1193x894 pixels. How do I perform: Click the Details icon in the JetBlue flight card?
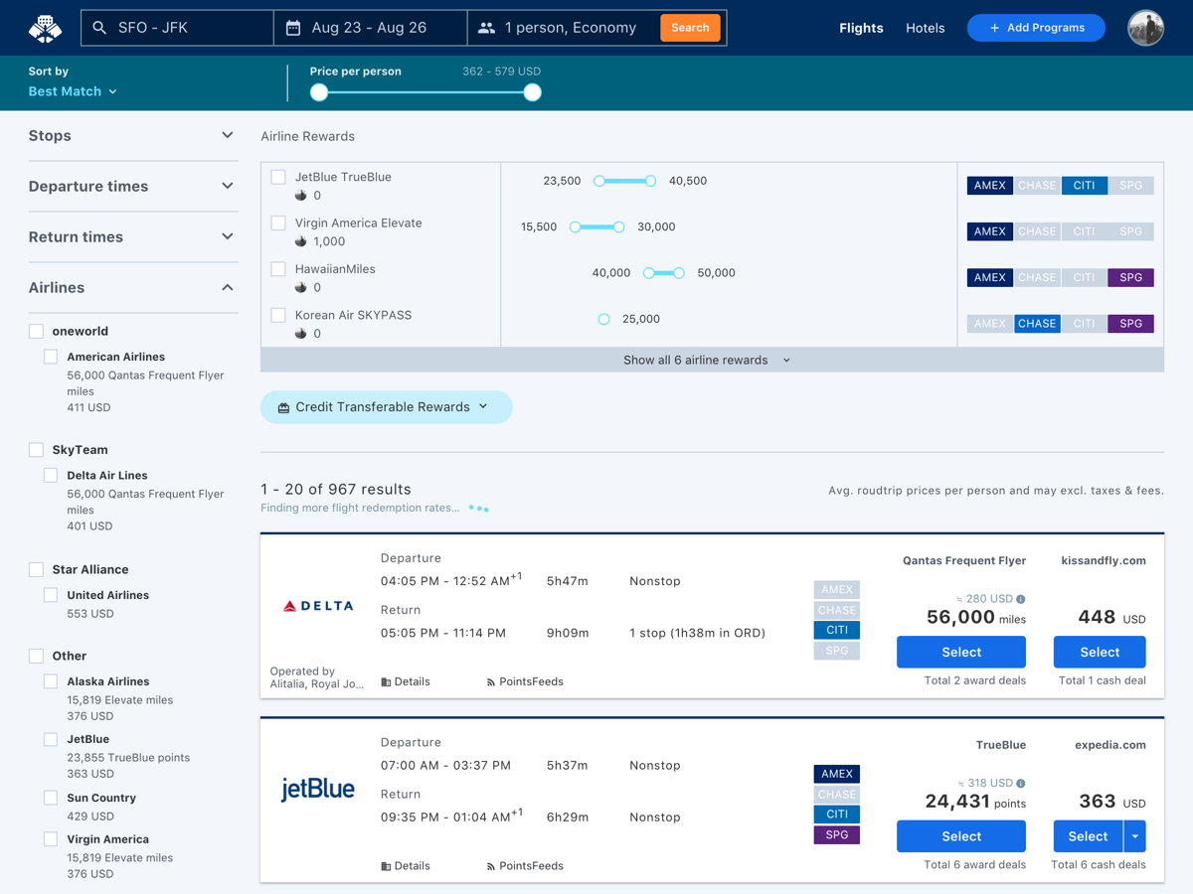click(386, 866)
